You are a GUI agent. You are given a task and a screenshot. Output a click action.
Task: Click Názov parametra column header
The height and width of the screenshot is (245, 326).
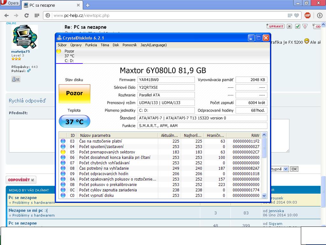[x=117, y=135]
